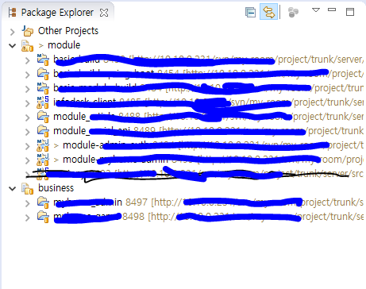Toggle the Link with Editor button
This screenshot has height=289, width=366.
click(x=268, y=12)
